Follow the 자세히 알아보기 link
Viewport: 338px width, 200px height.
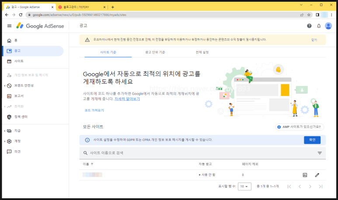[127, 99]
